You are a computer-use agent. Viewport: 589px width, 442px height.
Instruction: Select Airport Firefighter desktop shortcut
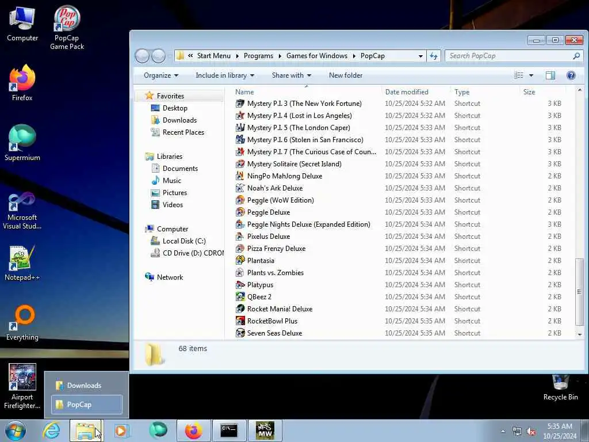pos(22,386)
